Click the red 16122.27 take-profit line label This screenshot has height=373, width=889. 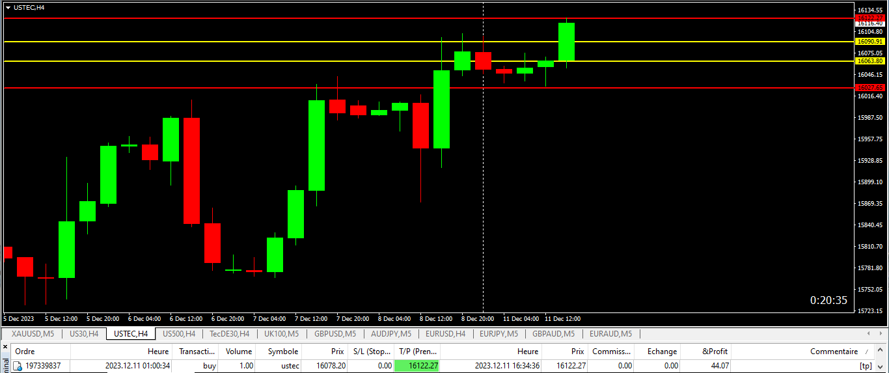870,18
